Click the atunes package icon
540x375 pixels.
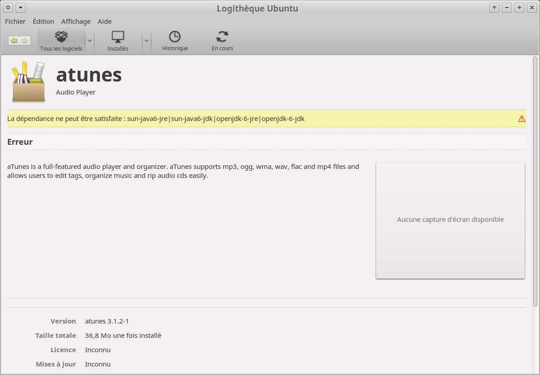click(28, 82)
